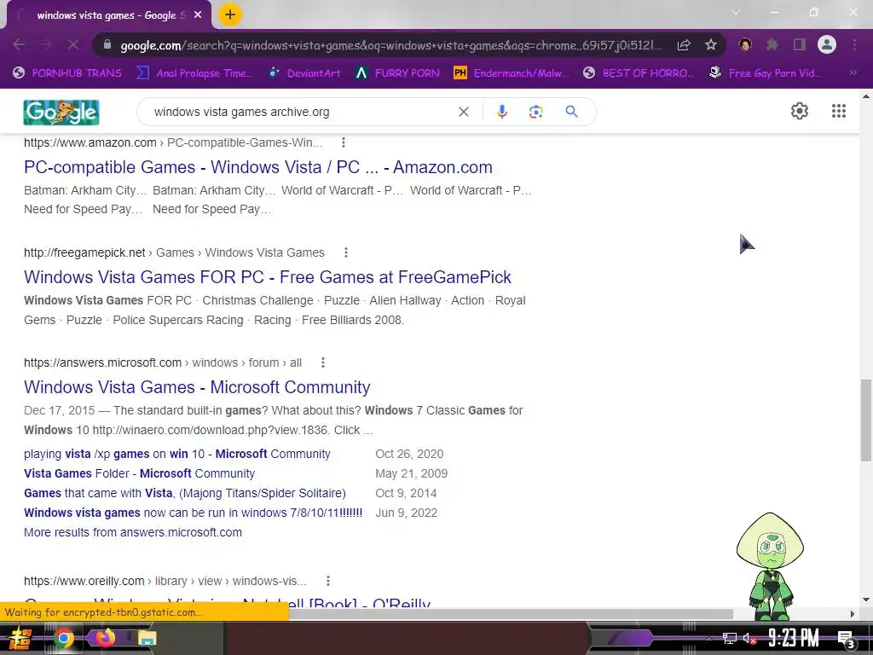The height and width of the screenshot is (655, 873).
Task: Clear the search box text
Action: pyautogui.click(x=463, y=112)
